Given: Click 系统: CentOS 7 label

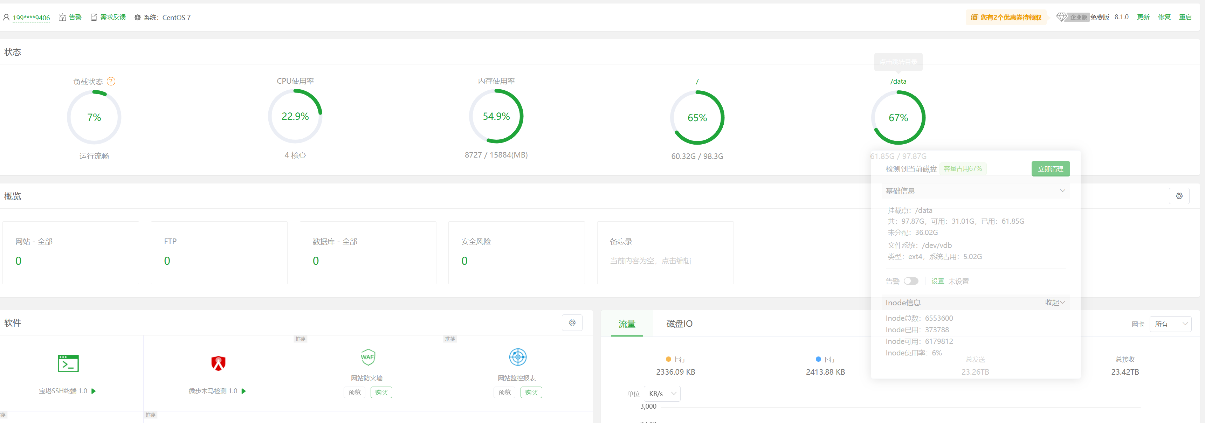Looking at the screenshot, I should pyautogui.click(x=167, y=18).
